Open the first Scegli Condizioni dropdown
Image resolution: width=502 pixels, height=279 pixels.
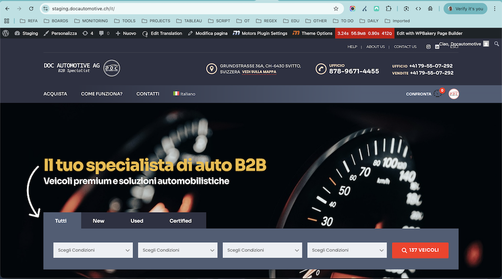click(x=93, y=250)
